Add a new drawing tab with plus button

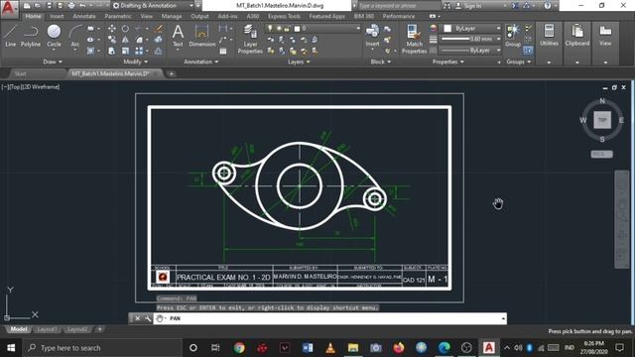pyautogui.click(x=172, y=73)
